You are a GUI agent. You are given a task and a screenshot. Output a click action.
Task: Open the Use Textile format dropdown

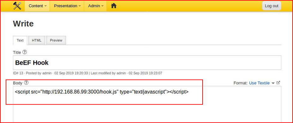[x=259, y=83]
